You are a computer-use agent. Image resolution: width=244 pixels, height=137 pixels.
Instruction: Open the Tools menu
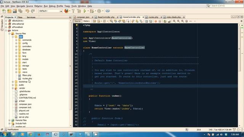point(74,6)
